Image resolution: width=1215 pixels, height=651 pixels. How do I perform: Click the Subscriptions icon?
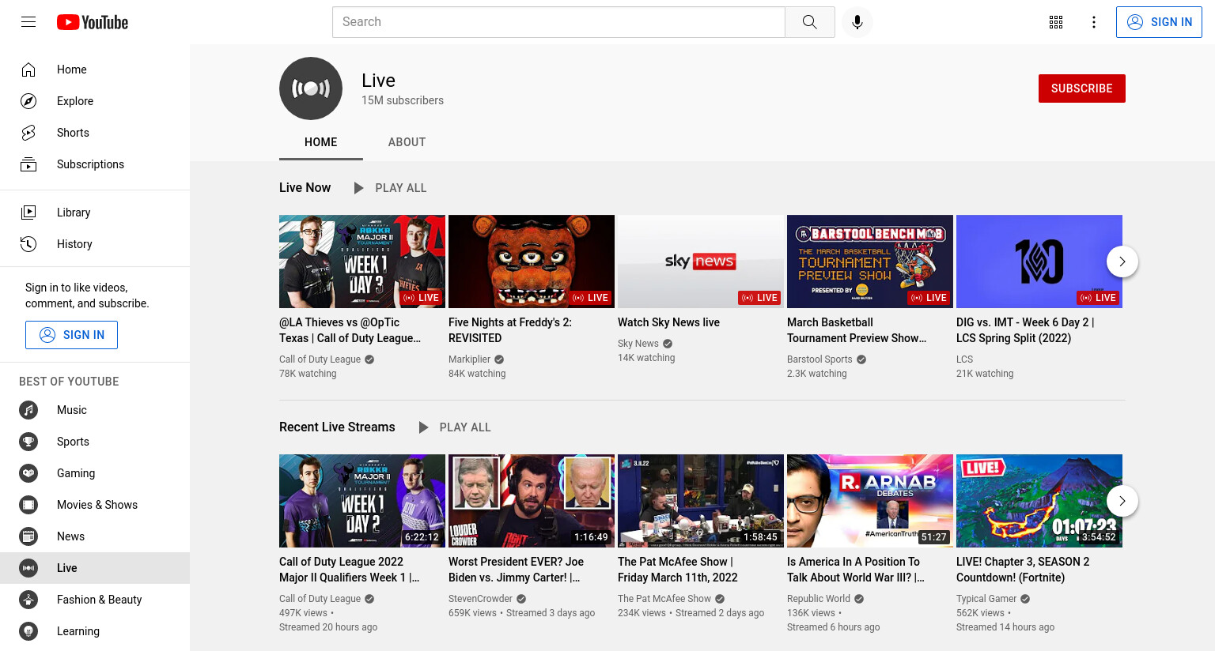coord(28,164)
